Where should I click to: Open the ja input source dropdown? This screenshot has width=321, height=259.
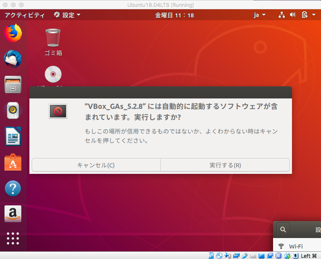pos(260,15)
